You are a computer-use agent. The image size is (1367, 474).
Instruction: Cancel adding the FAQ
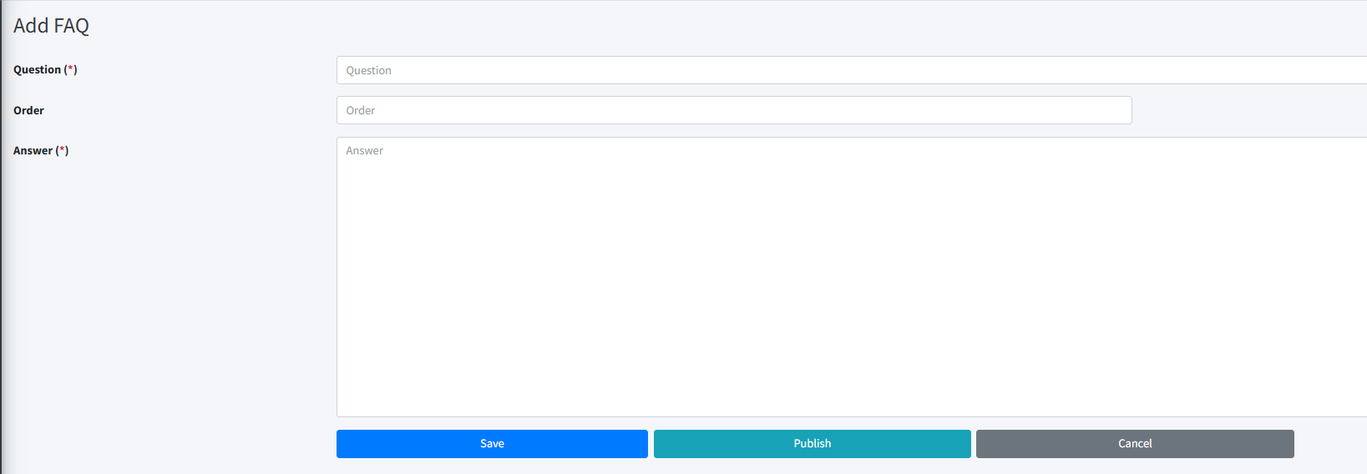pos(1135,444)
